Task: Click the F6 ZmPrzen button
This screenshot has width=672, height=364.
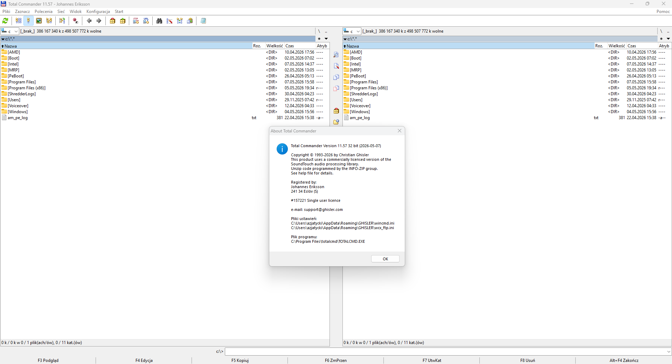Action: click(336, 360)
